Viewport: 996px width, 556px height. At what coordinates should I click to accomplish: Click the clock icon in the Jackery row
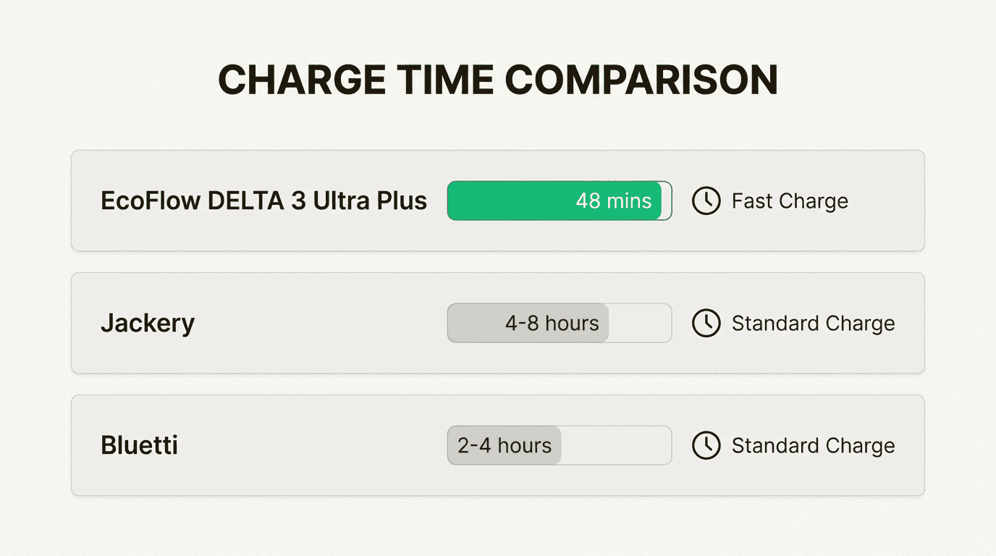(706, 323)
